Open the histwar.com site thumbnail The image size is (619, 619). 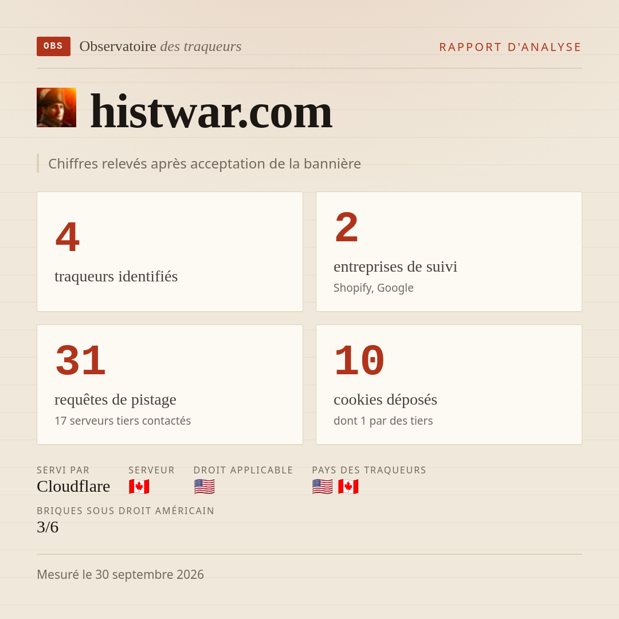(56, 107)
